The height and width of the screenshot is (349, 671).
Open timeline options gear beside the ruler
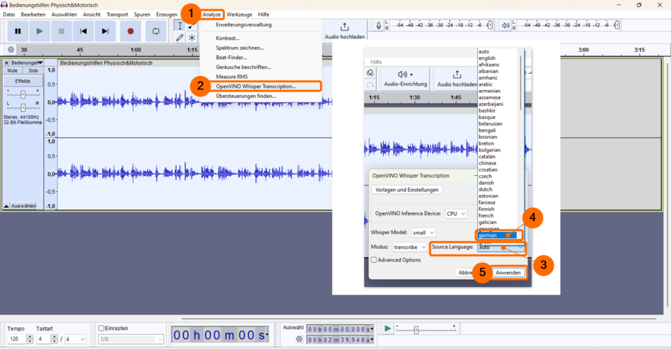[11, 49]
